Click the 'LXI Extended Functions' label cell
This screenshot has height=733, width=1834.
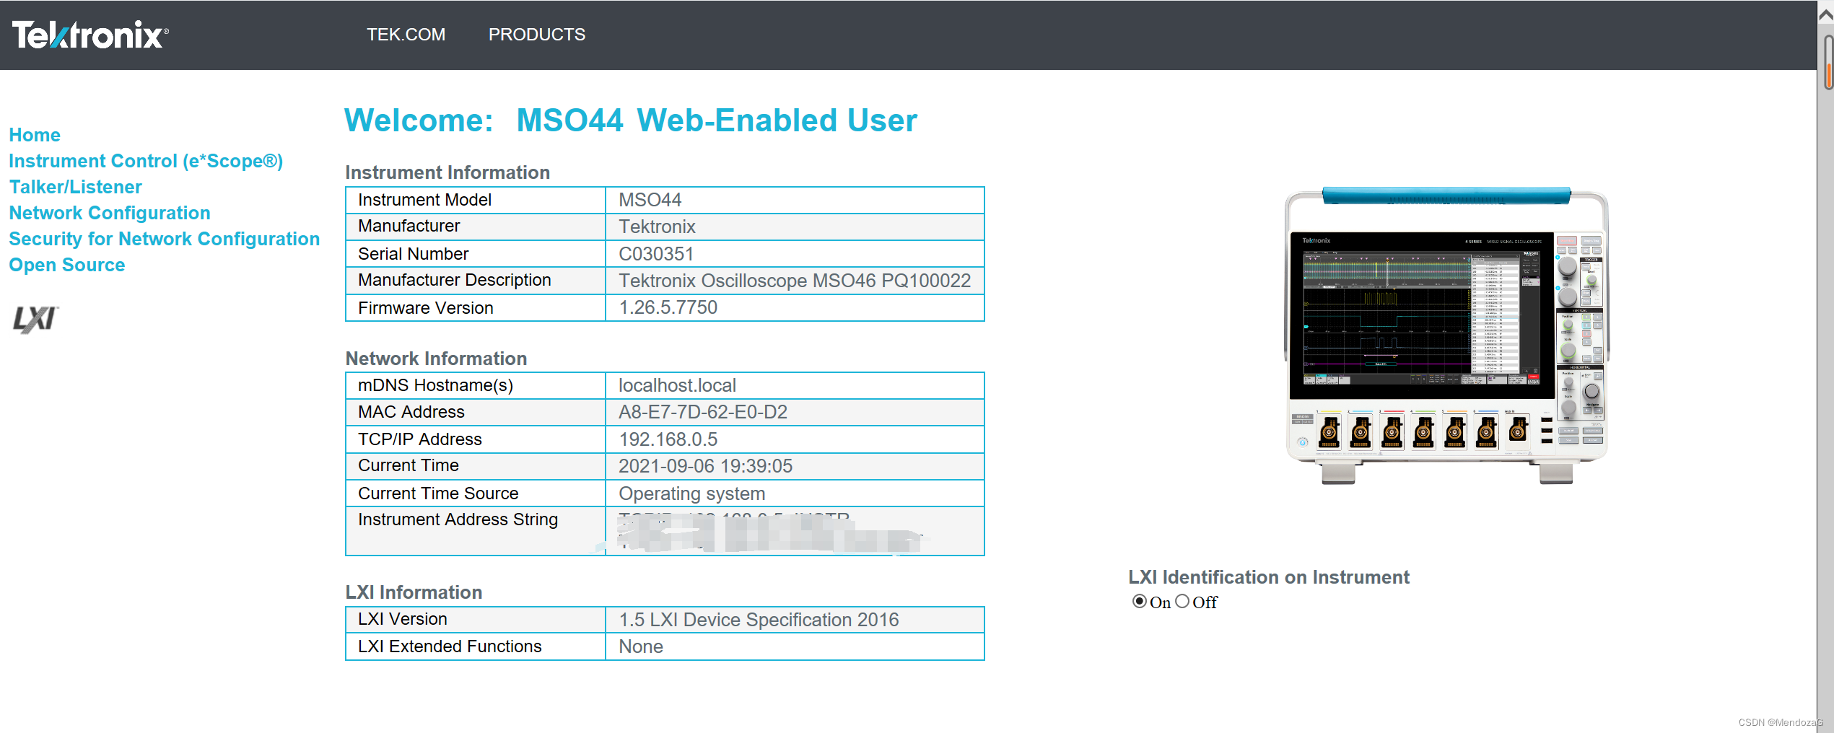pos(475,646)
